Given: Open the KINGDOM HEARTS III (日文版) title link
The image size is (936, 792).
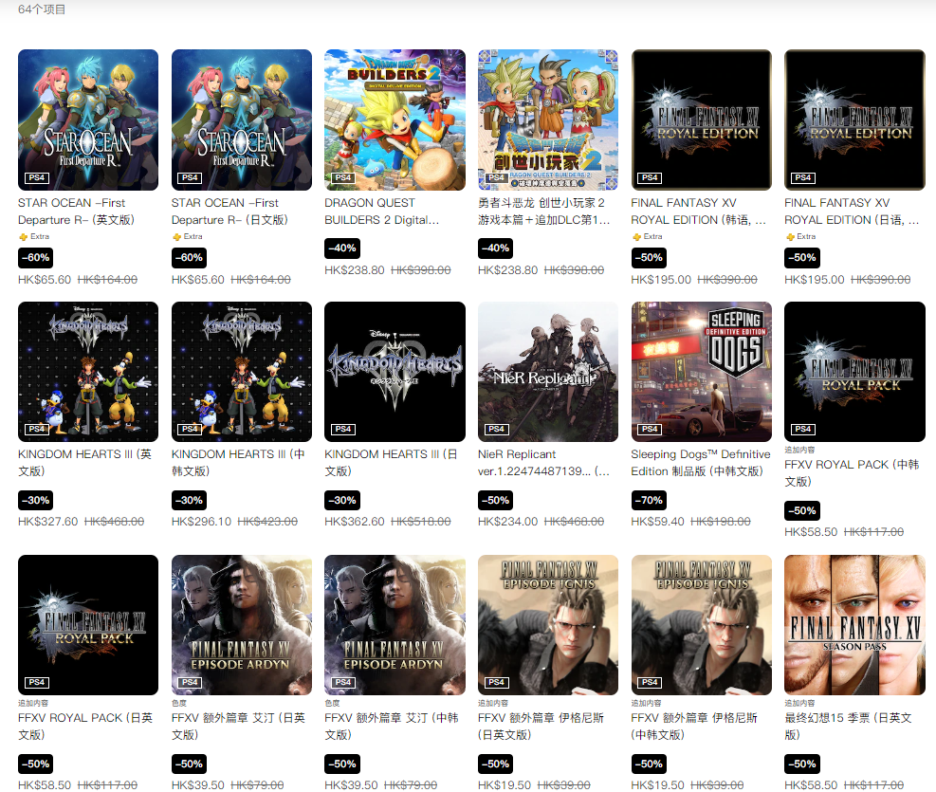Looking at the screenshot, I should pos(391,463).
